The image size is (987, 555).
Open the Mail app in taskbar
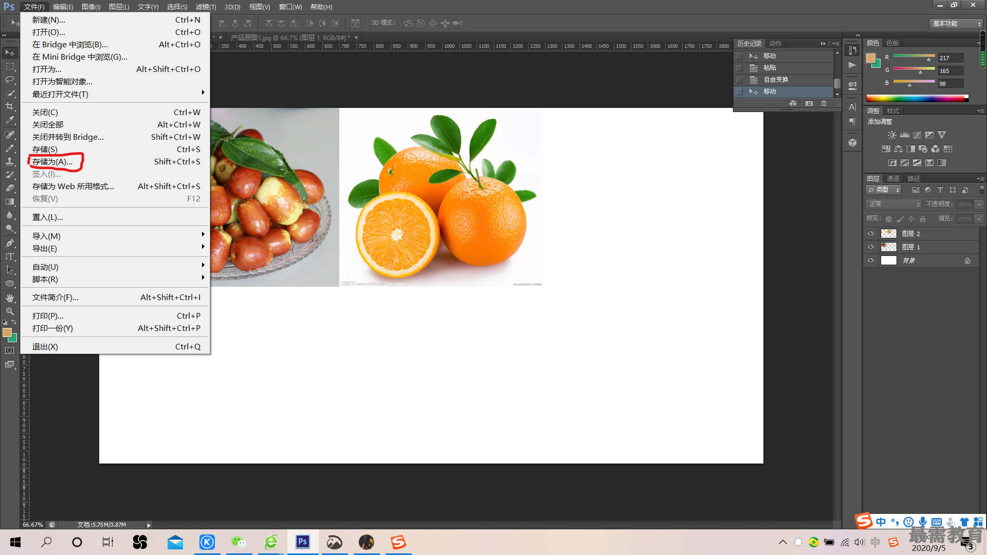tap(175, 542)
